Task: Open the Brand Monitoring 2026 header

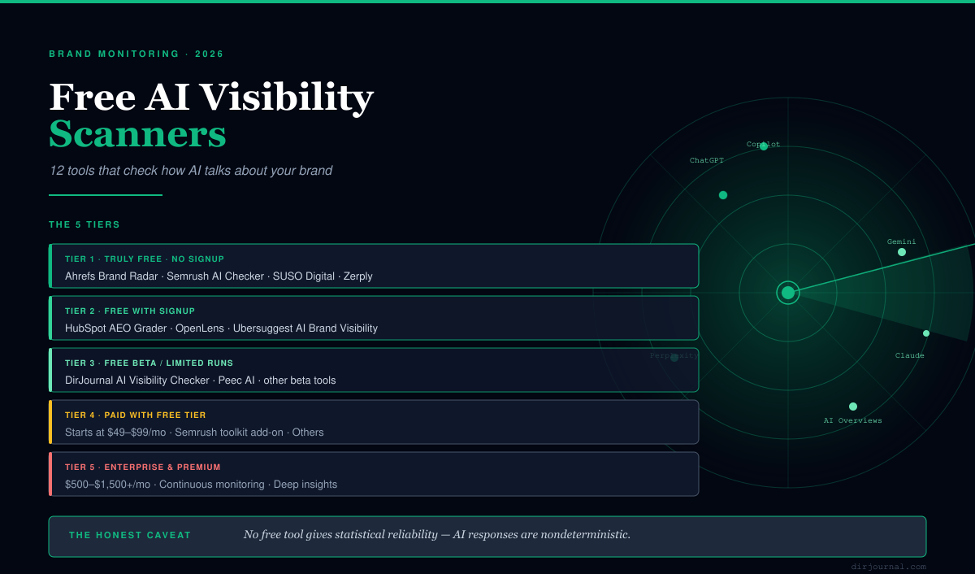Action: click(x=135, y=54)
